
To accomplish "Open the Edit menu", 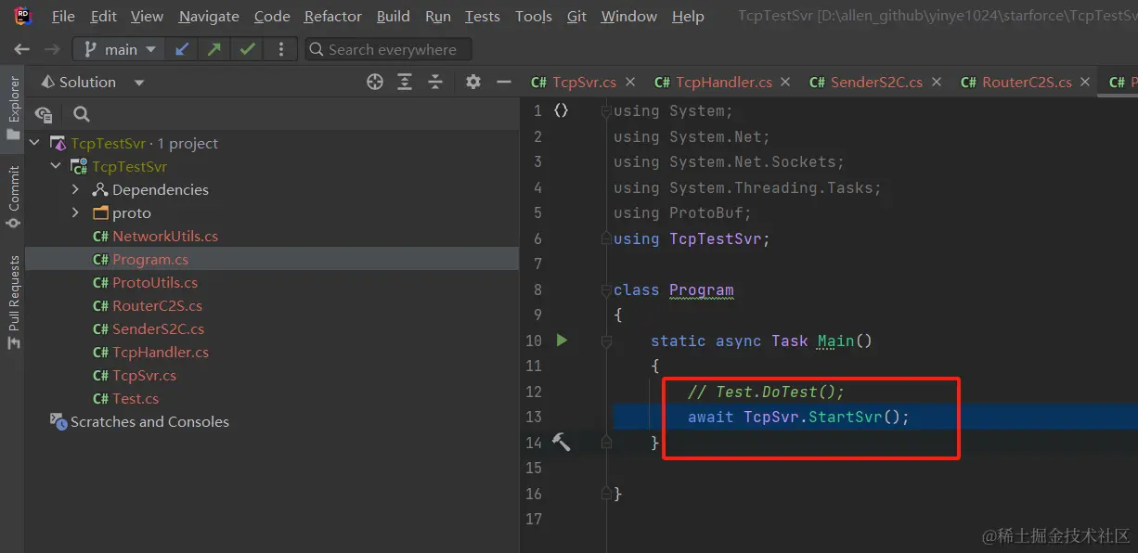I will tap(104, 16).
